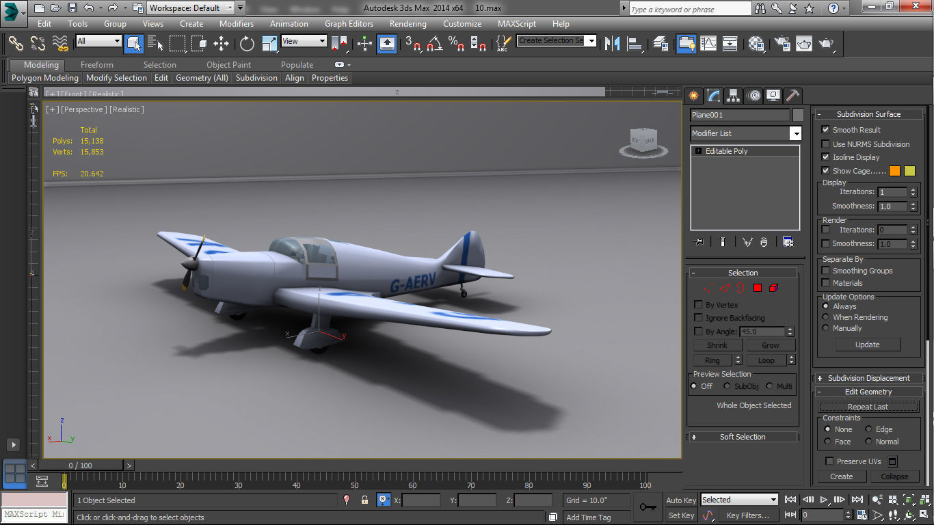Enable Use NURMS Subdivision checkbox
The width and height of the screenshot is (934, 525).
[x=825, y=144]
